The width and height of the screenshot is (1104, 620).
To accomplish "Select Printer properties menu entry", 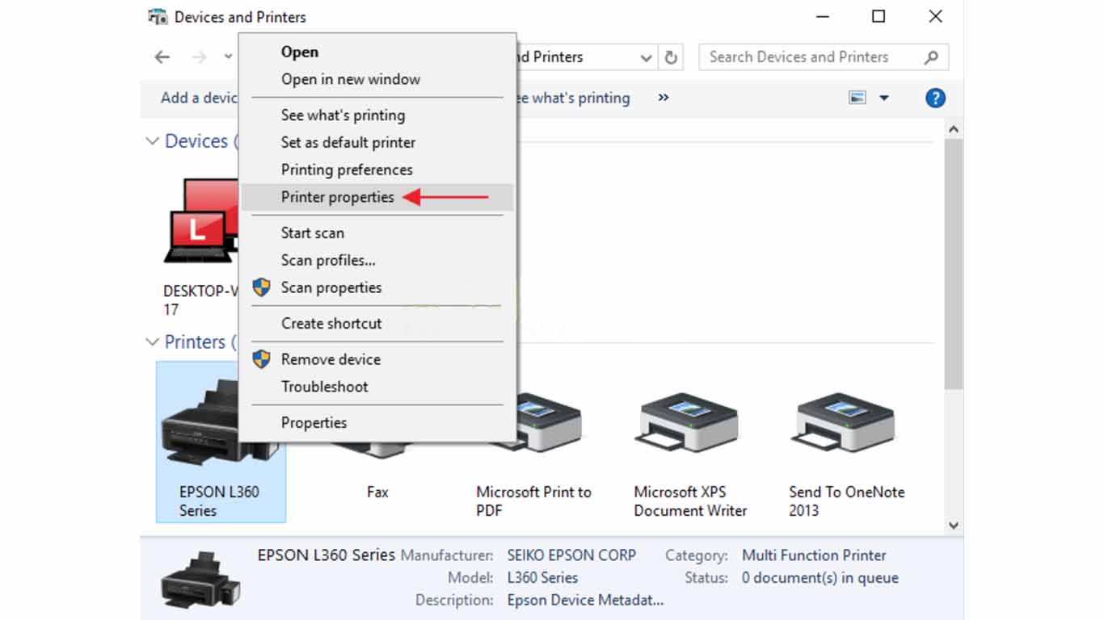I will pos(377,197).
